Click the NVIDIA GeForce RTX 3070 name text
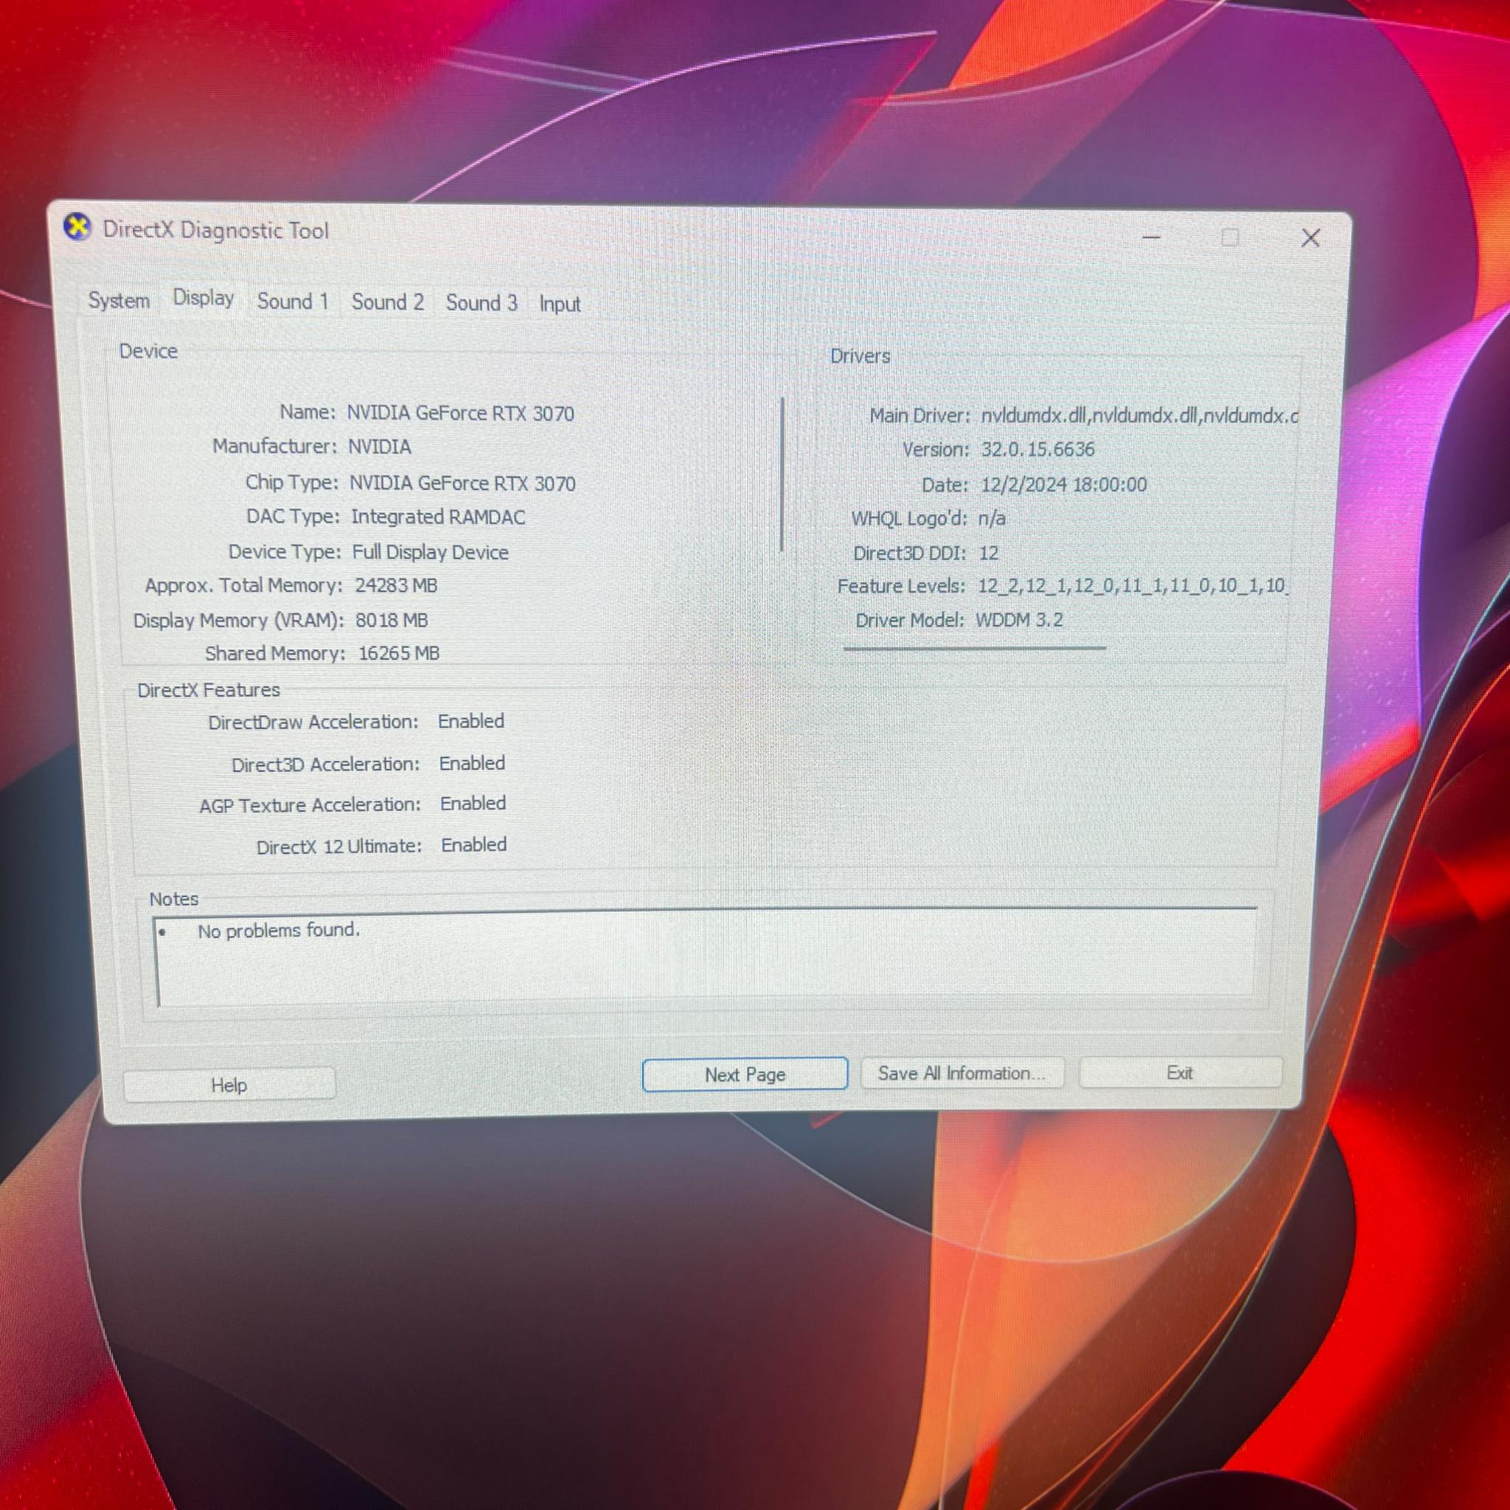Screen dimensions: 1510x1510 tap(461, 413)
